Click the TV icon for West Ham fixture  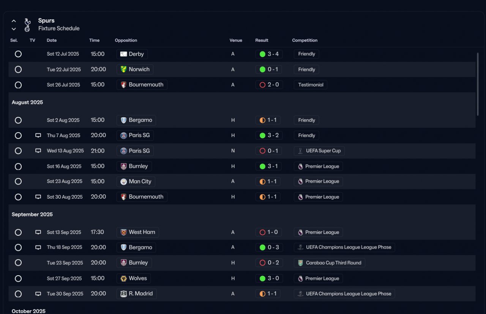(38, 232)
